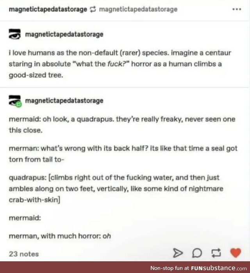250x273 pixels.
Task: Click the reblog icon beside the heart
Action: (x=216, y=253)
